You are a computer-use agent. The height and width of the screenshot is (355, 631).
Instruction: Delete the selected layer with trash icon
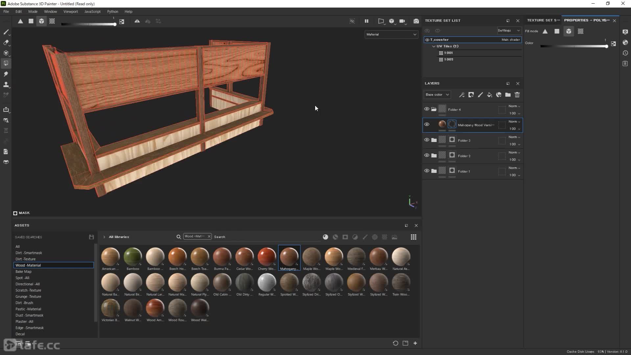tap(517, 95)
